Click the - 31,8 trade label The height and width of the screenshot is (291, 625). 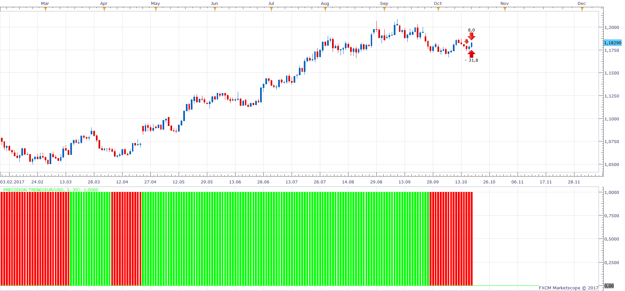pyautogui.click(x=472, y=60)
